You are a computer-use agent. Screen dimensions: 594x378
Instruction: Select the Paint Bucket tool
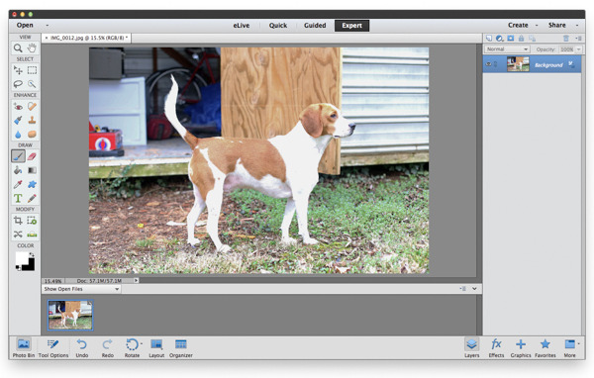point(18,170)
